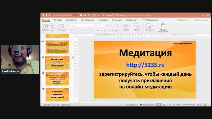Click the русский language indicator
The height and width of the screenshot is (119, 212).
[66, 105]
